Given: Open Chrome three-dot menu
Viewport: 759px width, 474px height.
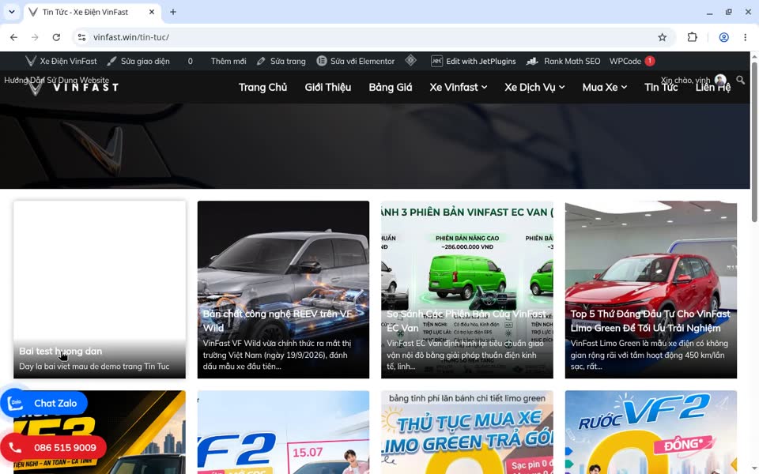Looking at the screenshot, I should coord(745,37).
